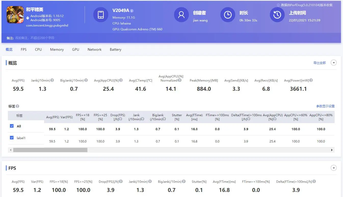Click the duration value 0h 30m 33s

[248, 20]
